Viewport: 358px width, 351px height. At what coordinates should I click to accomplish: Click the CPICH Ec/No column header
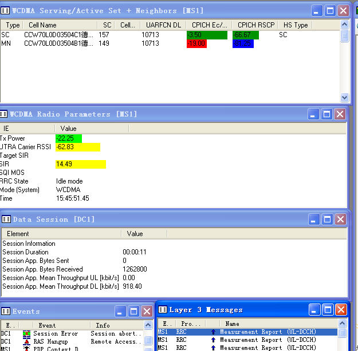point(209,25)
